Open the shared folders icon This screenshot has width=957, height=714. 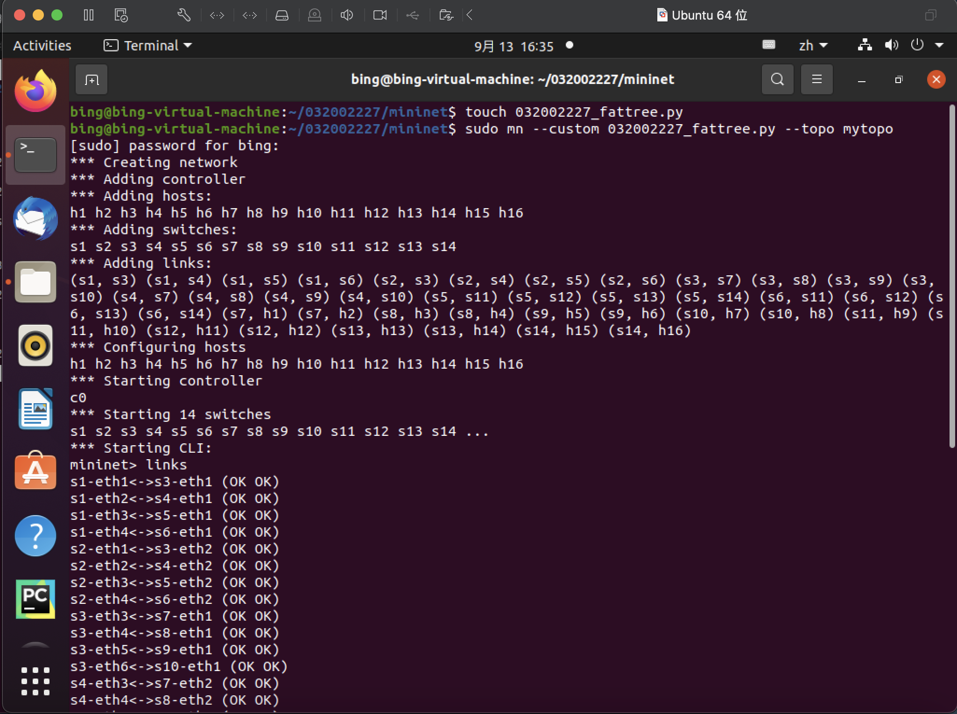click(446, 15)
